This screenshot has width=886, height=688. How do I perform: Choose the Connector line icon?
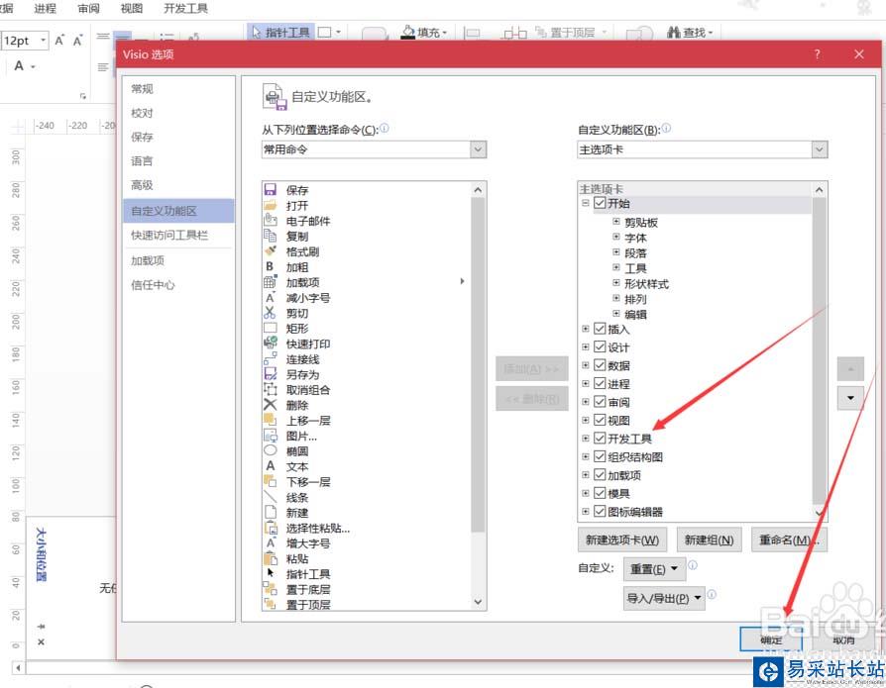[271, 358]
